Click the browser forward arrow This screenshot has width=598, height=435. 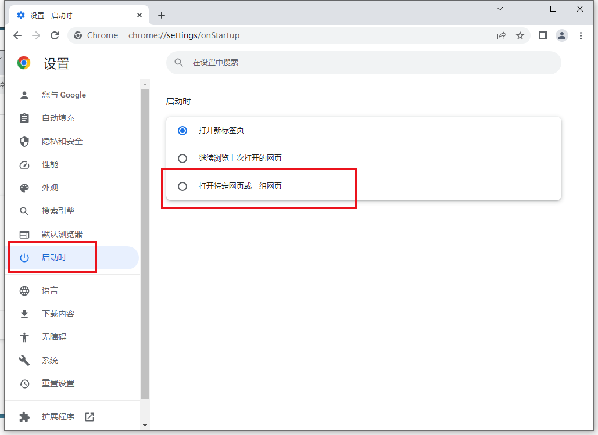[x=36, y=35]
